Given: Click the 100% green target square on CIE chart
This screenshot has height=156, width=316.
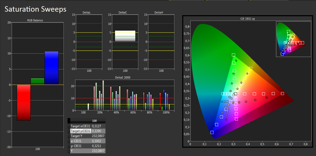Looking at the screenshot, I should [x=234, y=55].
